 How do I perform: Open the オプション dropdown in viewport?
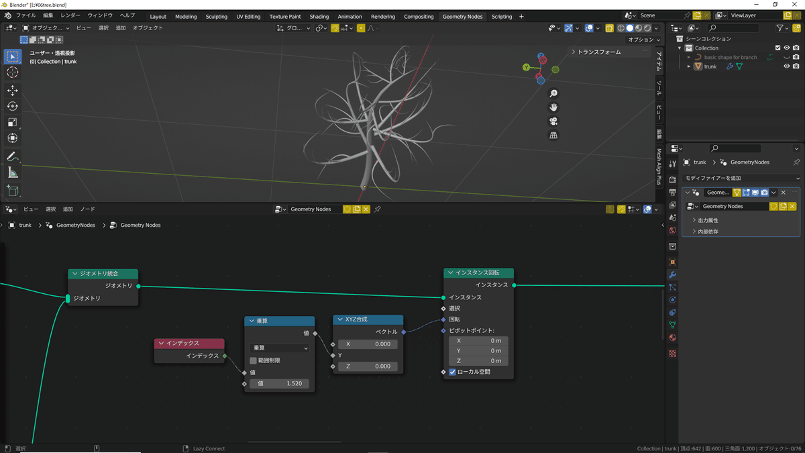(x=644, y=40)
